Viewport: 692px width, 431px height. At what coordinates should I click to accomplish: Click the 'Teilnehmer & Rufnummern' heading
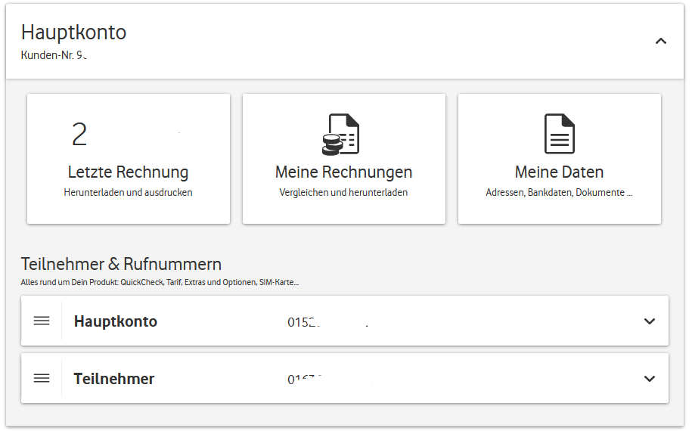(121, 264)
